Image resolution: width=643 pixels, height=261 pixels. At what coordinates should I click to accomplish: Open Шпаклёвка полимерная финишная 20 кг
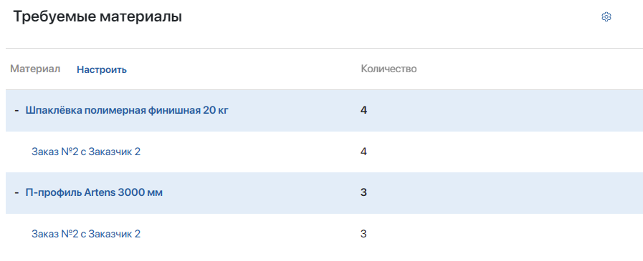click(127, 110)
